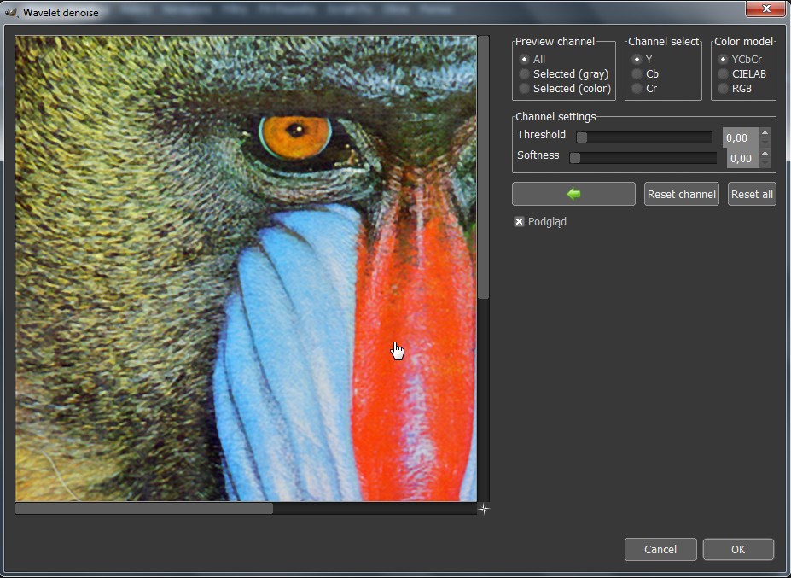Click the Threshold slider track
791x578 pixels.
coord(644,137)
